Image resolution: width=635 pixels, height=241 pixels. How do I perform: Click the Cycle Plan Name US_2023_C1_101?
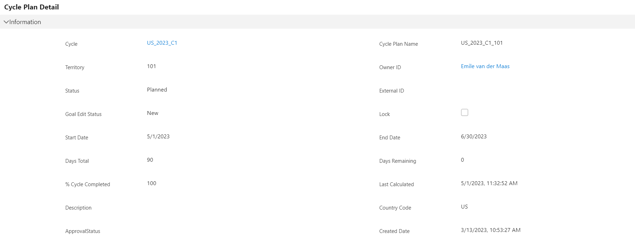click(x=481, y=43)
